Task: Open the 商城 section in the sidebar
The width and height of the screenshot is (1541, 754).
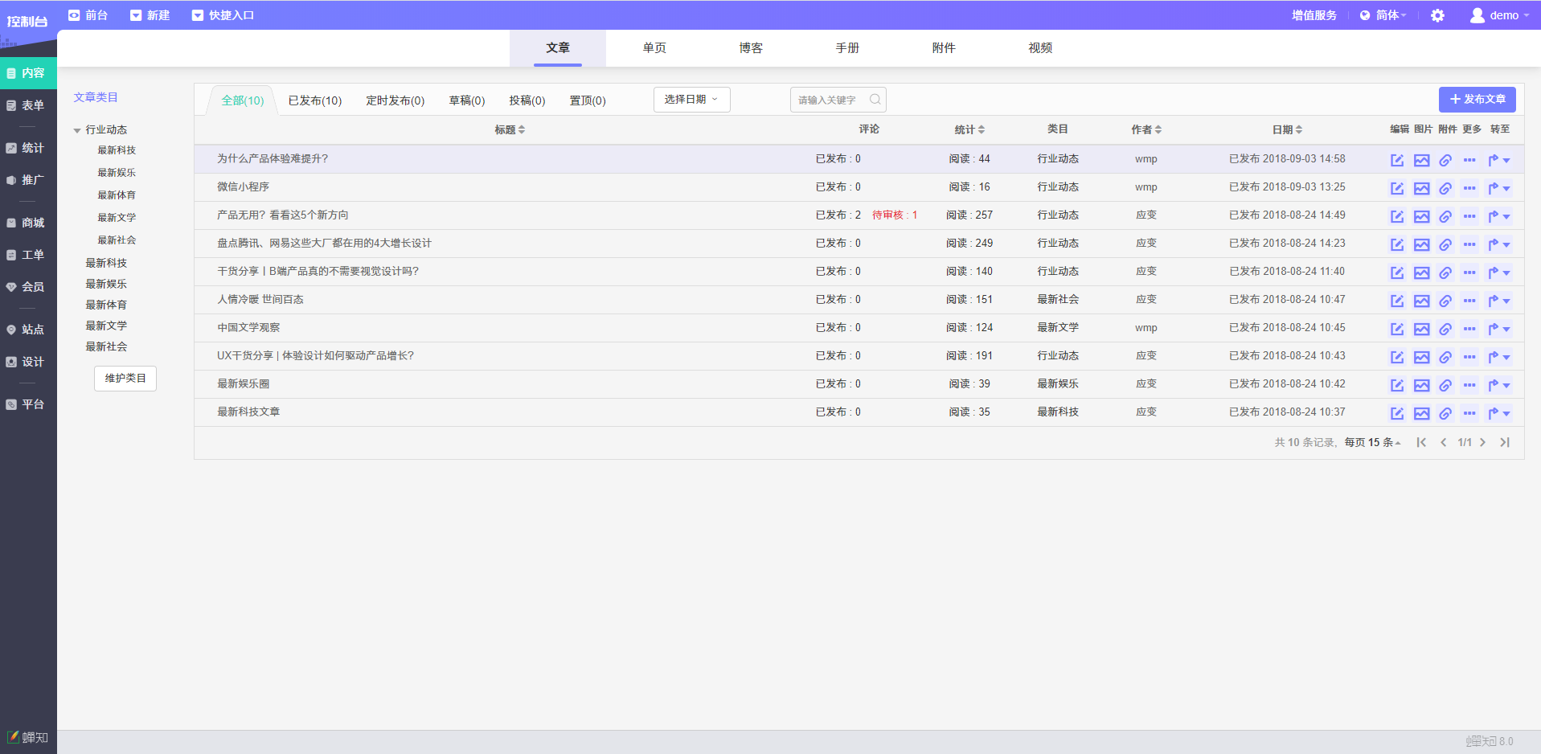Action: (x=28, y=222)
